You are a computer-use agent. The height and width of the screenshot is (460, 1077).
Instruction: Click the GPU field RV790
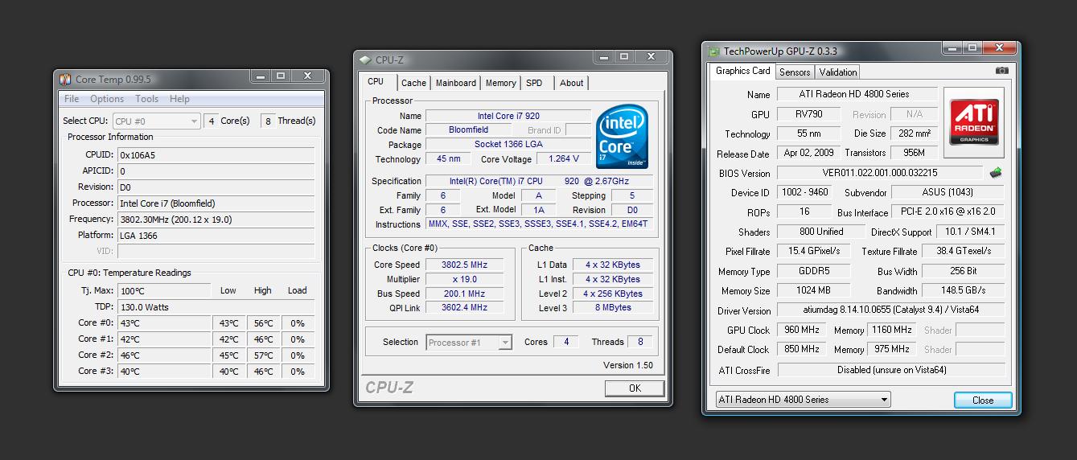pos(809,115)
